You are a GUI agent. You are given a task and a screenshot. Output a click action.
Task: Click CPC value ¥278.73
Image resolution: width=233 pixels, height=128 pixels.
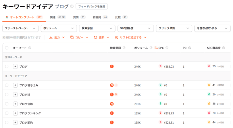tap(169, 113)
